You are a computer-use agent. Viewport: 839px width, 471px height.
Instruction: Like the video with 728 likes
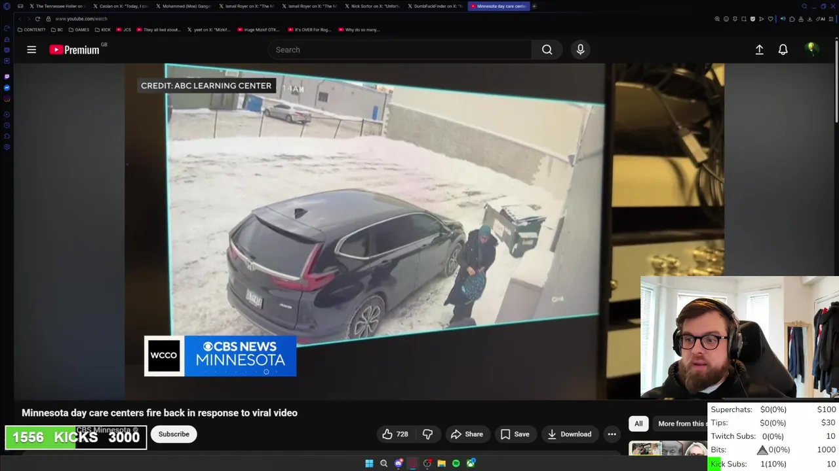[395, 434]
